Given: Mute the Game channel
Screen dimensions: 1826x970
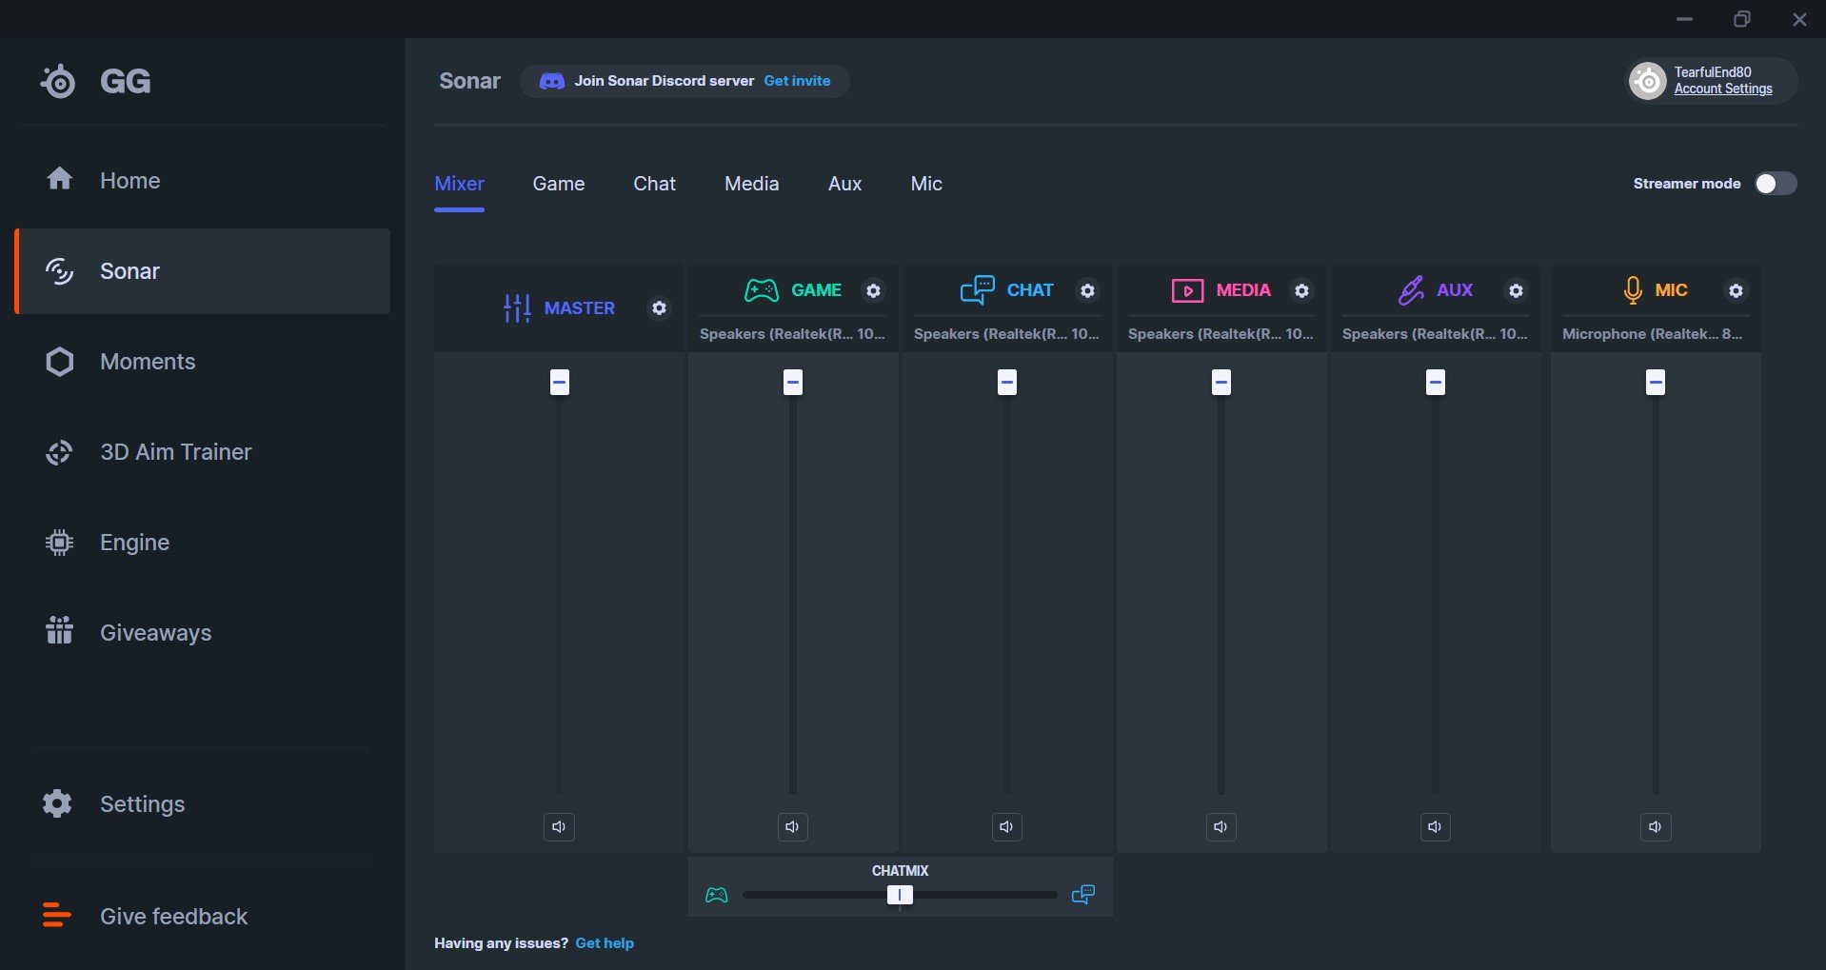Looking at the screenshot, I should (792, 826).
